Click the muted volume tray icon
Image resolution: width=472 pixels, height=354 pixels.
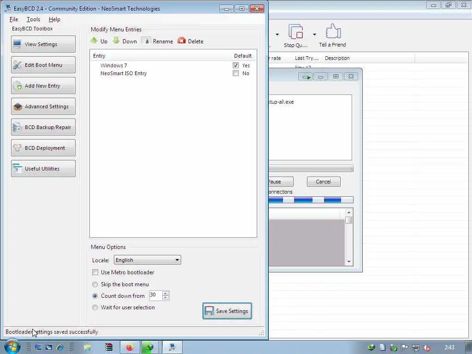(426, 348)
